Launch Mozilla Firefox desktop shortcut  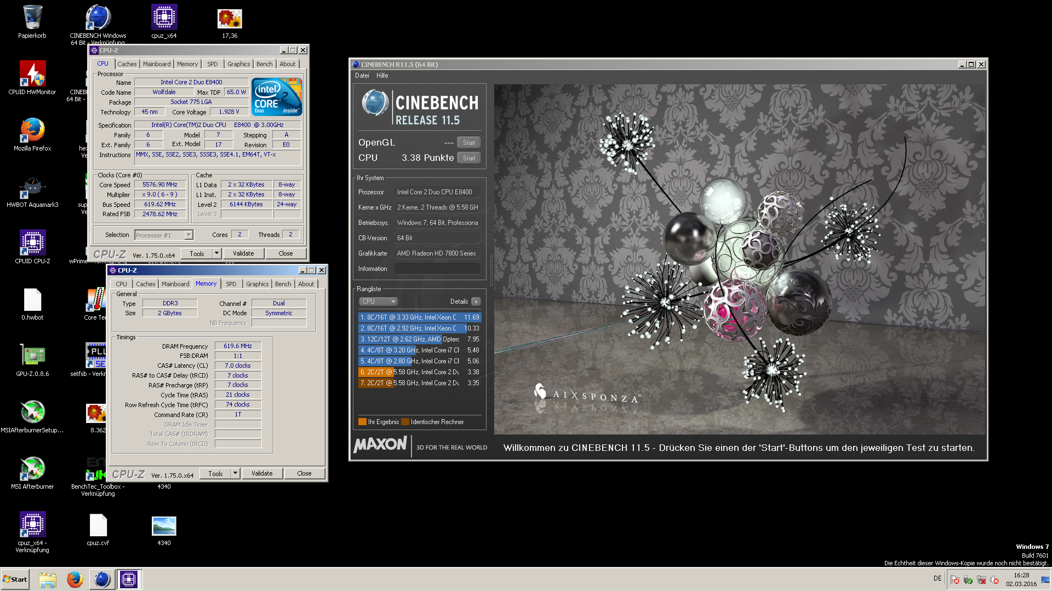32,135
